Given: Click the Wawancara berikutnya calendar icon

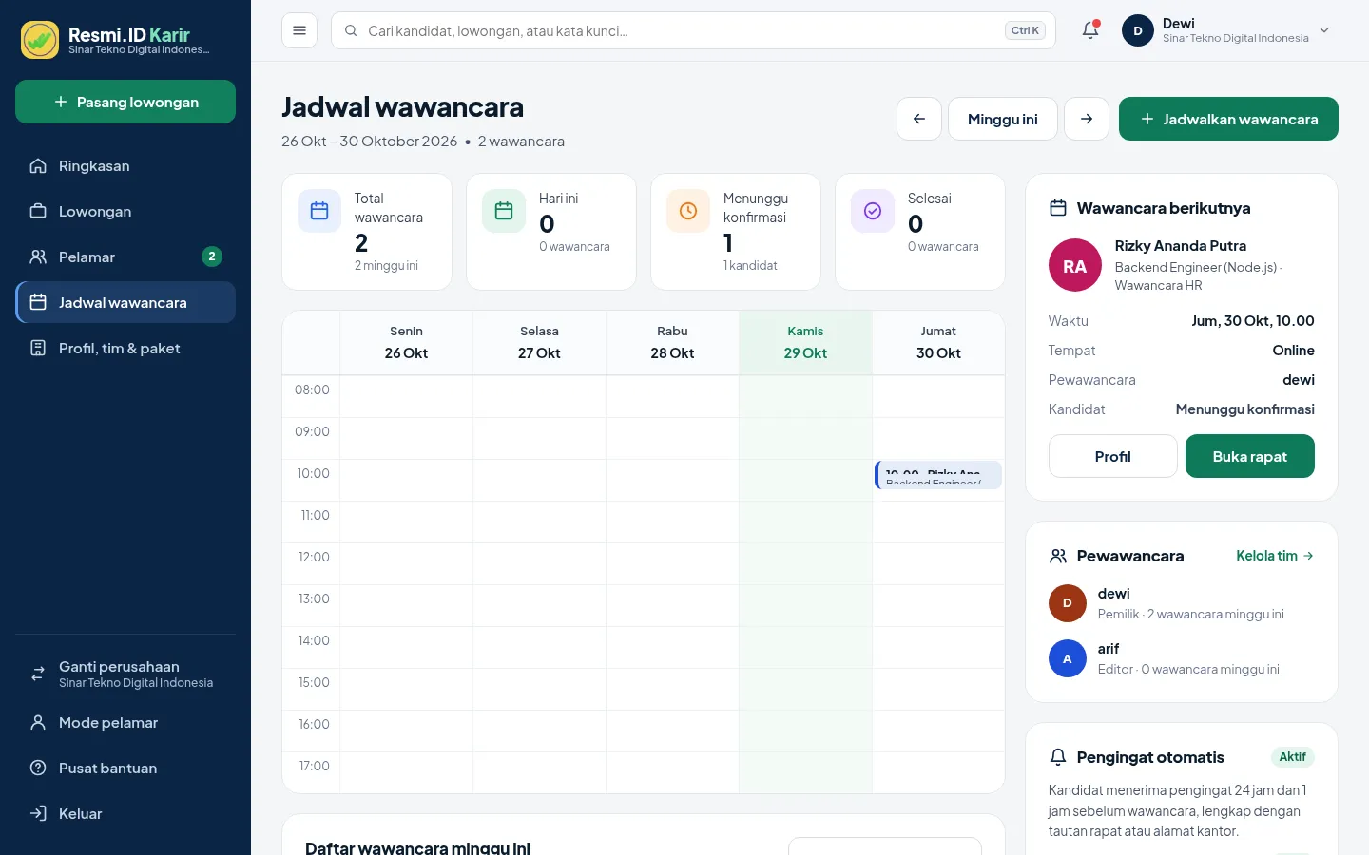Looking at the screenshot, I should pyautogui.click(x=1058, y=208).
